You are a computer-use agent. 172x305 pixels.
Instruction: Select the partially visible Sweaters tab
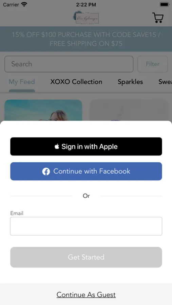point(165,82)
